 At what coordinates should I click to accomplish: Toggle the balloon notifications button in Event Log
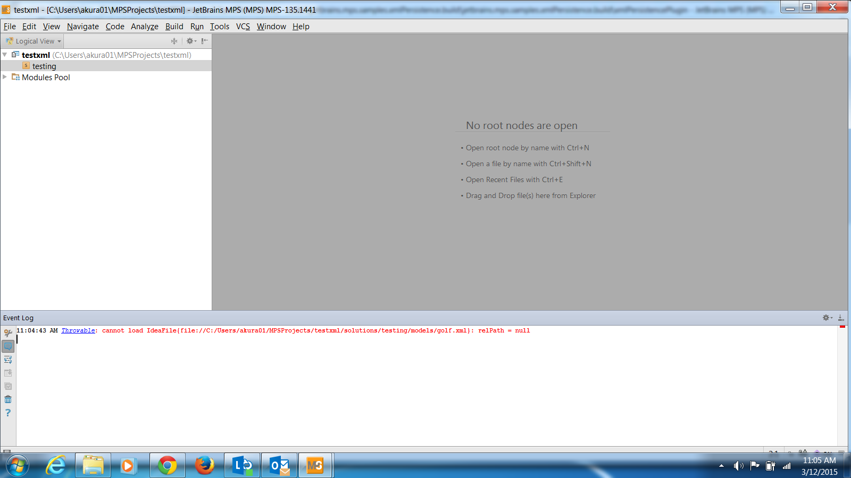coord(8,346)
